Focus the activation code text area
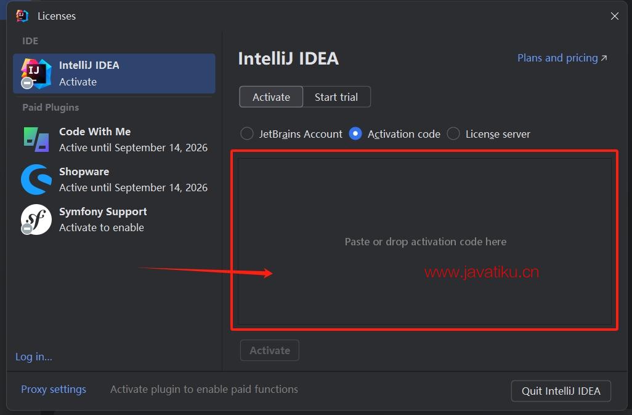 (x=424, y=241)
